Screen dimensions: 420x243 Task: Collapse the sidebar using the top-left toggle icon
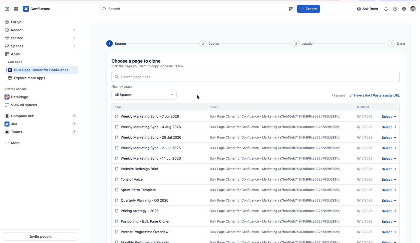[7, 9]
